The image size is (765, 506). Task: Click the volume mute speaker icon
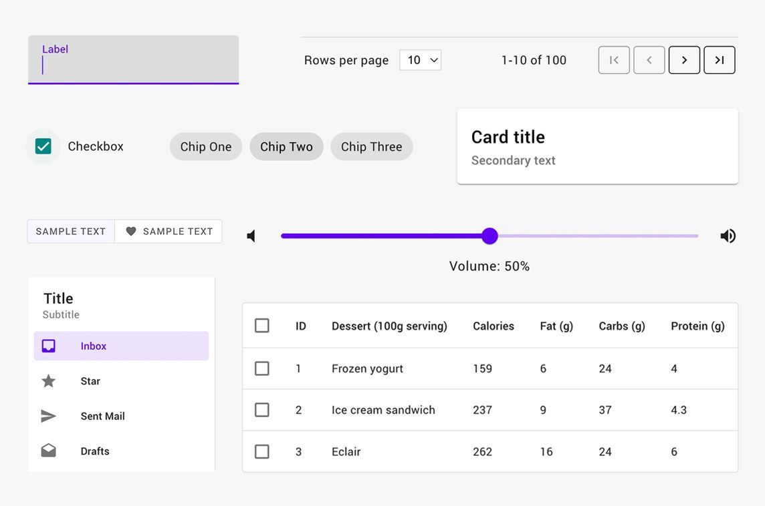click(251, 236)
